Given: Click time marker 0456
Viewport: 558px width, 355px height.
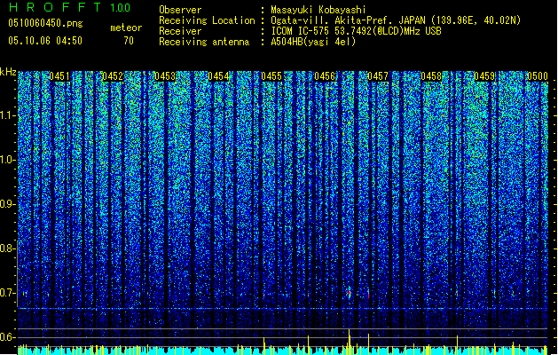Looking at the screenshot, I should 325,76.
